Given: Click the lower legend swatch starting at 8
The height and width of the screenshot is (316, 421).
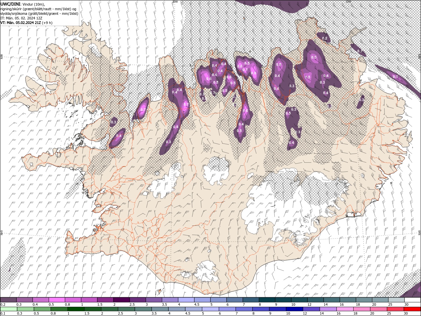Looking at the screenshot, I should (x=260, y=309).
